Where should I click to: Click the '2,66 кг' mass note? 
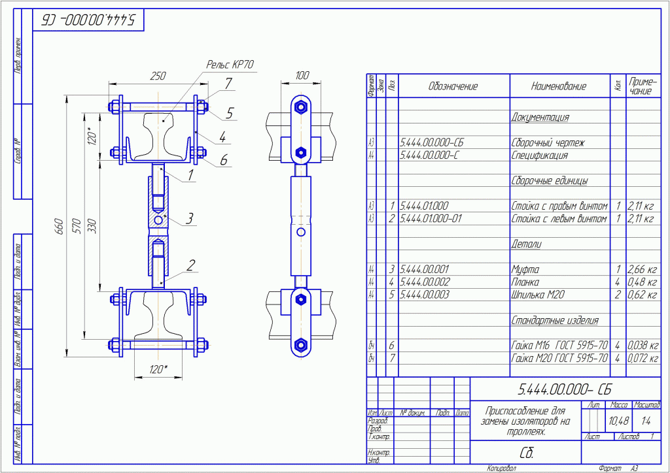[642, 270]
